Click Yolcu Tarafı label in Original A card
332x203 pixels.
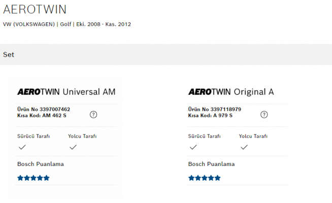tap(253, 136)
